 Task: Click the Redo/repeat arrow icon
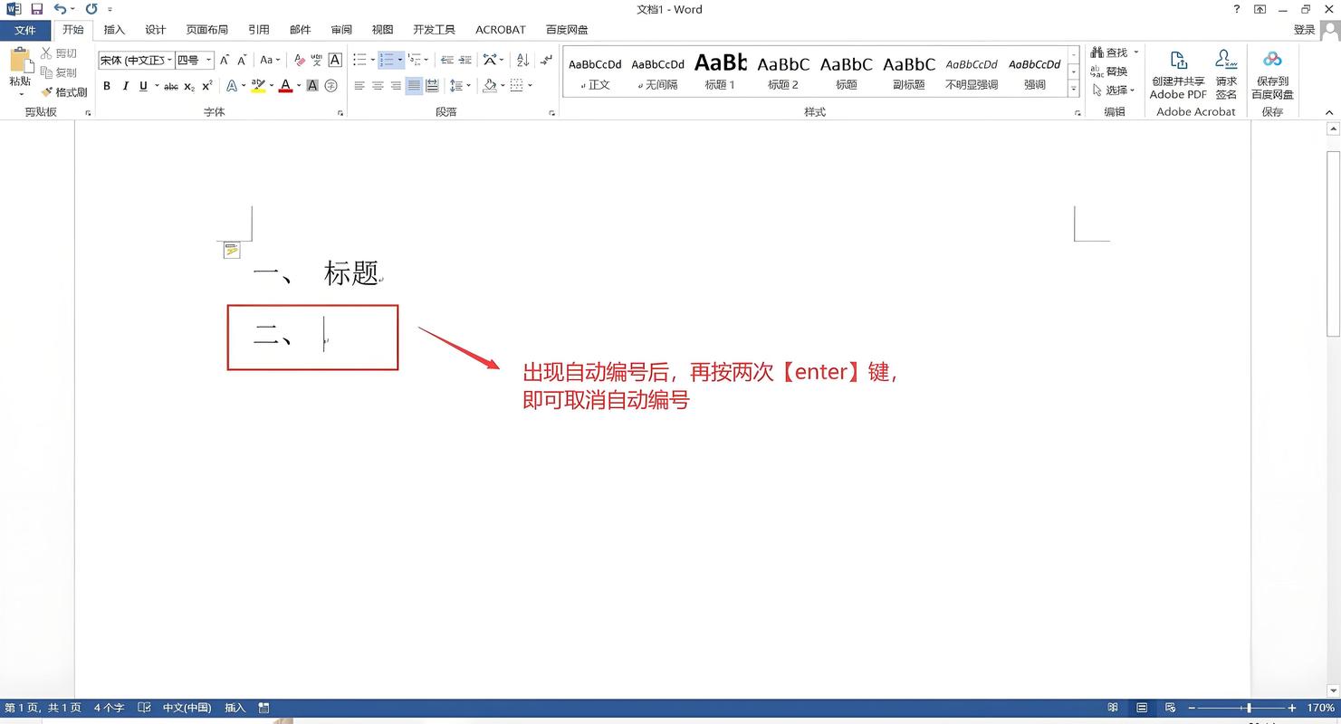(91, 9)
